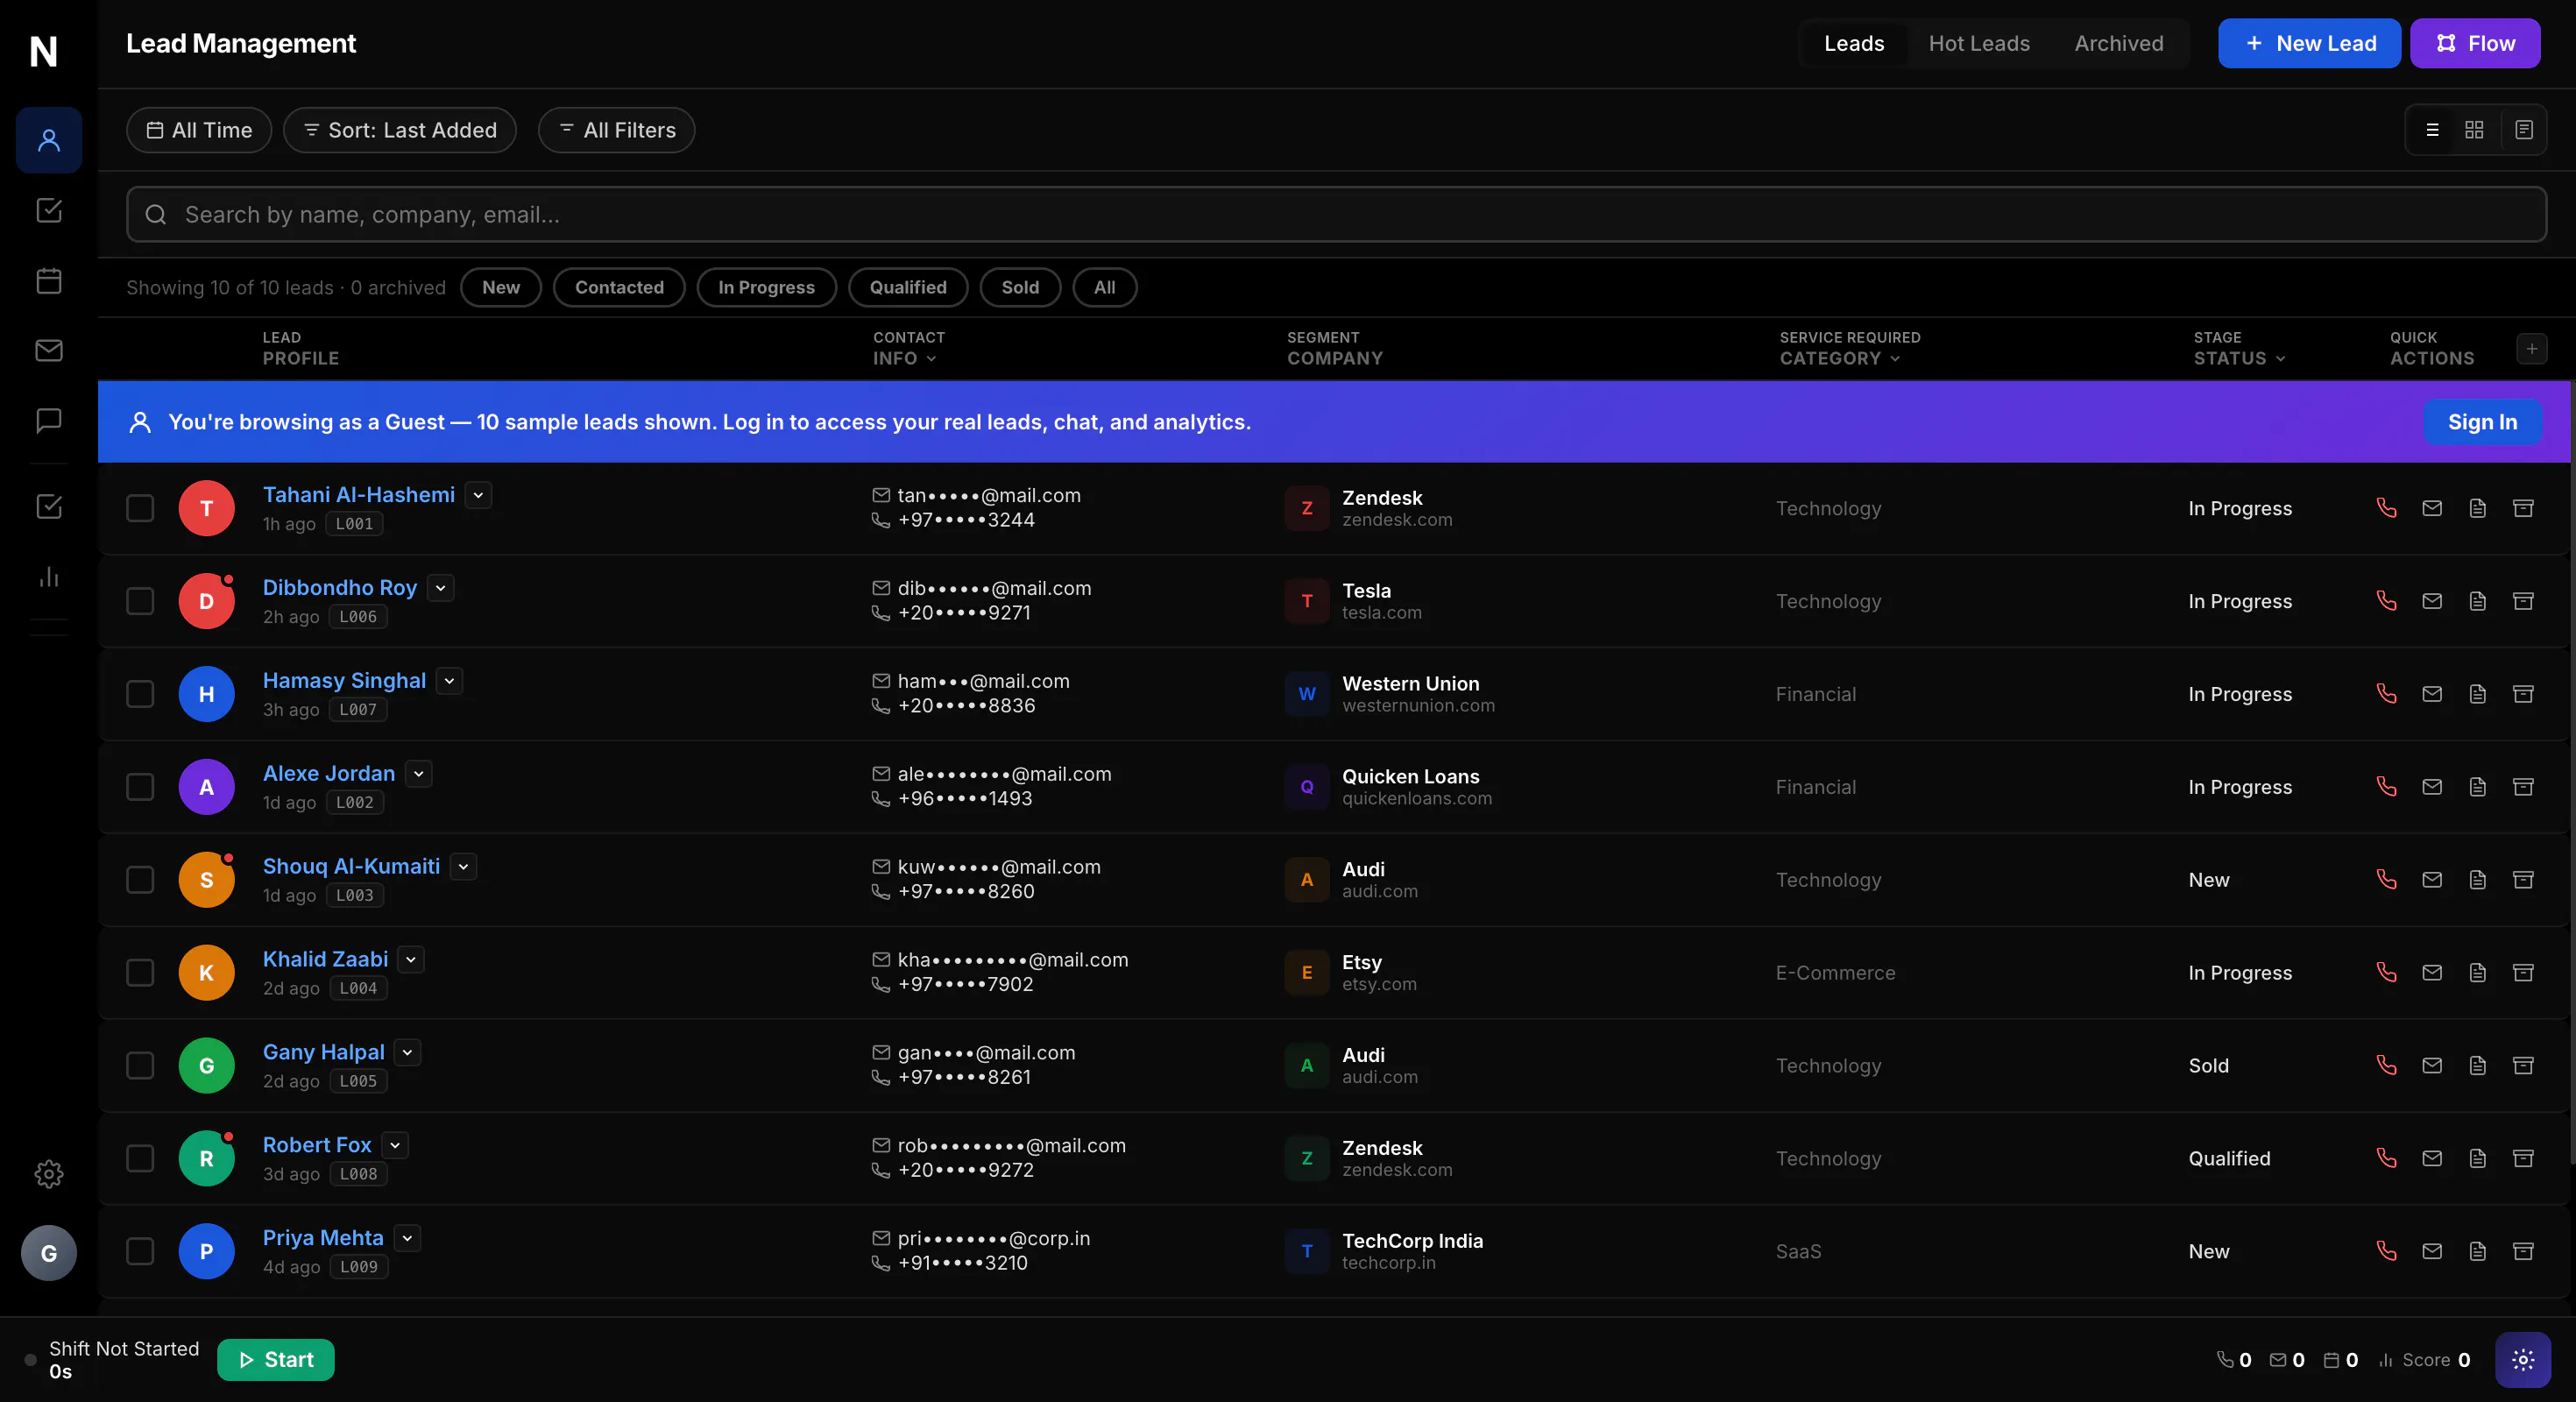Email Khalid Zaabi using the envelope icon
Viewport: 2576px width, 1402px height.
2432,973
